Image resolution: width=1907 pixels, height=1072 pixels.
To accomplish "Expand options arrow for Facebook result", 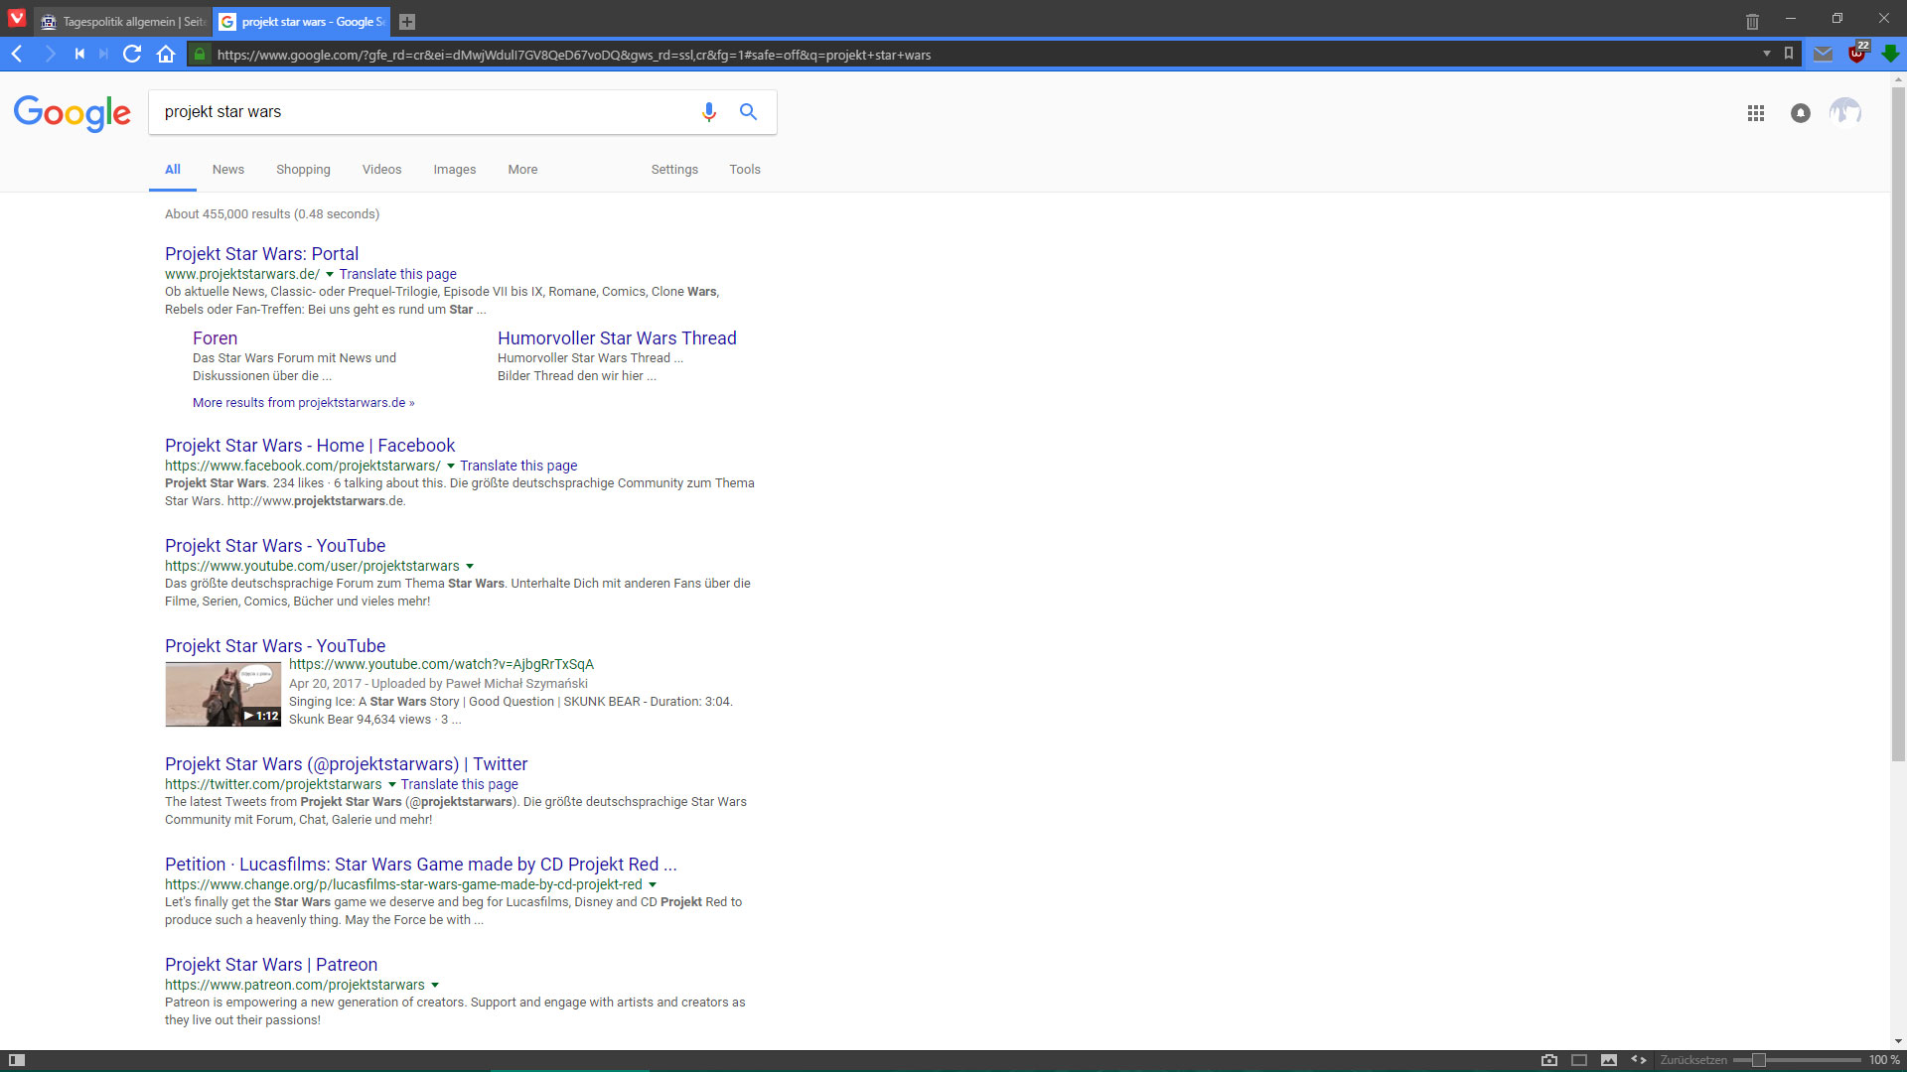I will pyautogui.click(x=451, y=467).
